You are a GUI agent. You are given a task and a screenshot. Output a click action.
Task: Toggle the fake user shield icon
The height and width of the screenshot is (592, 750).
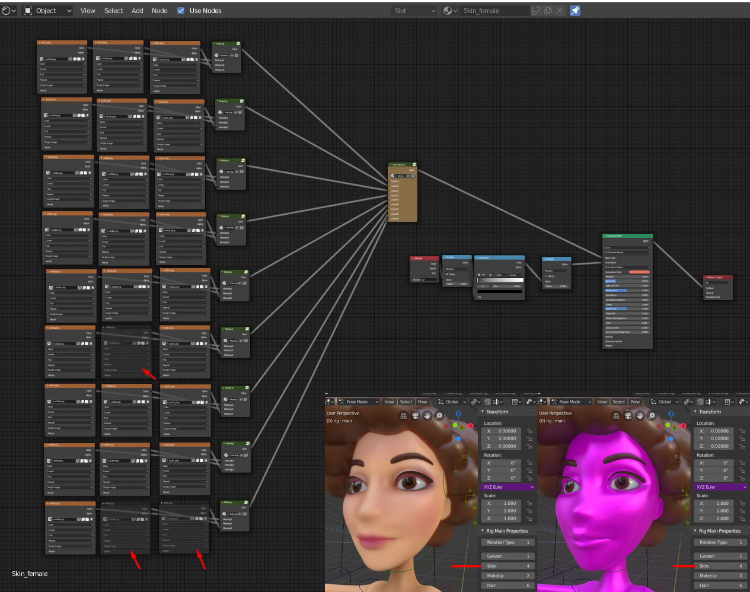(536, 11)
